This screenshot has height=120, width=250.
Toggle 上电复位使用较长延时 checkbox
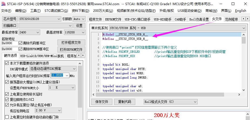pos(7,94)
